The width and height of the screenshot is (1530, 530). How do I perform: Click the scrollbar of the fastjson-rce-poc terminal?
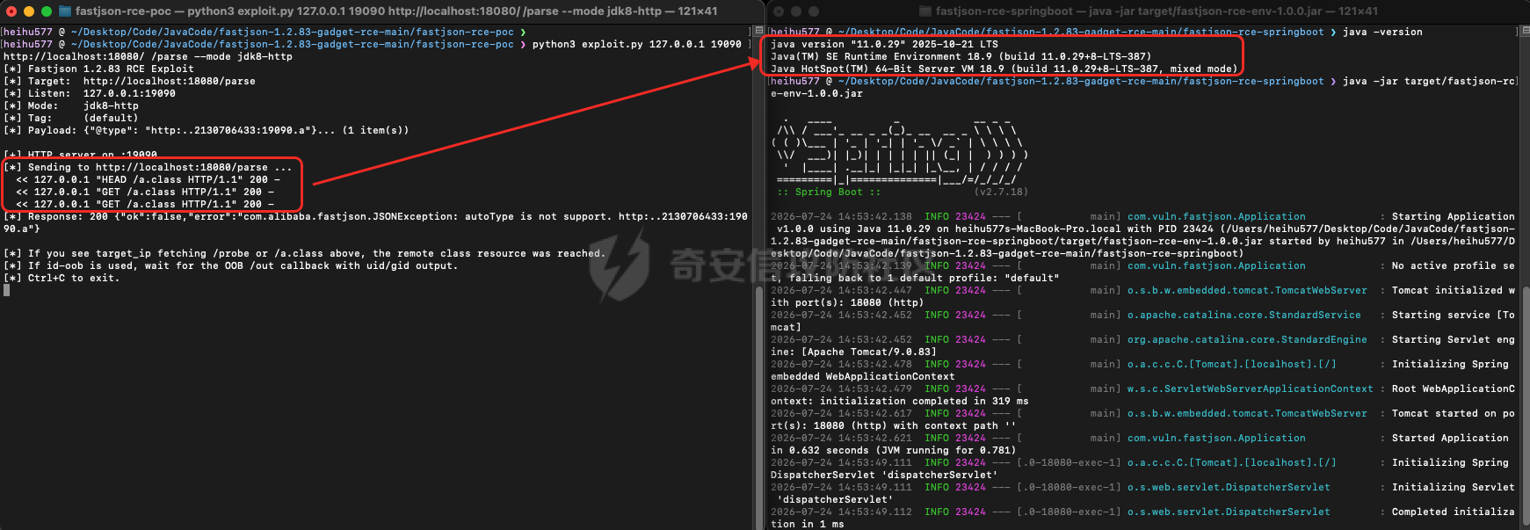pos(758,409)
